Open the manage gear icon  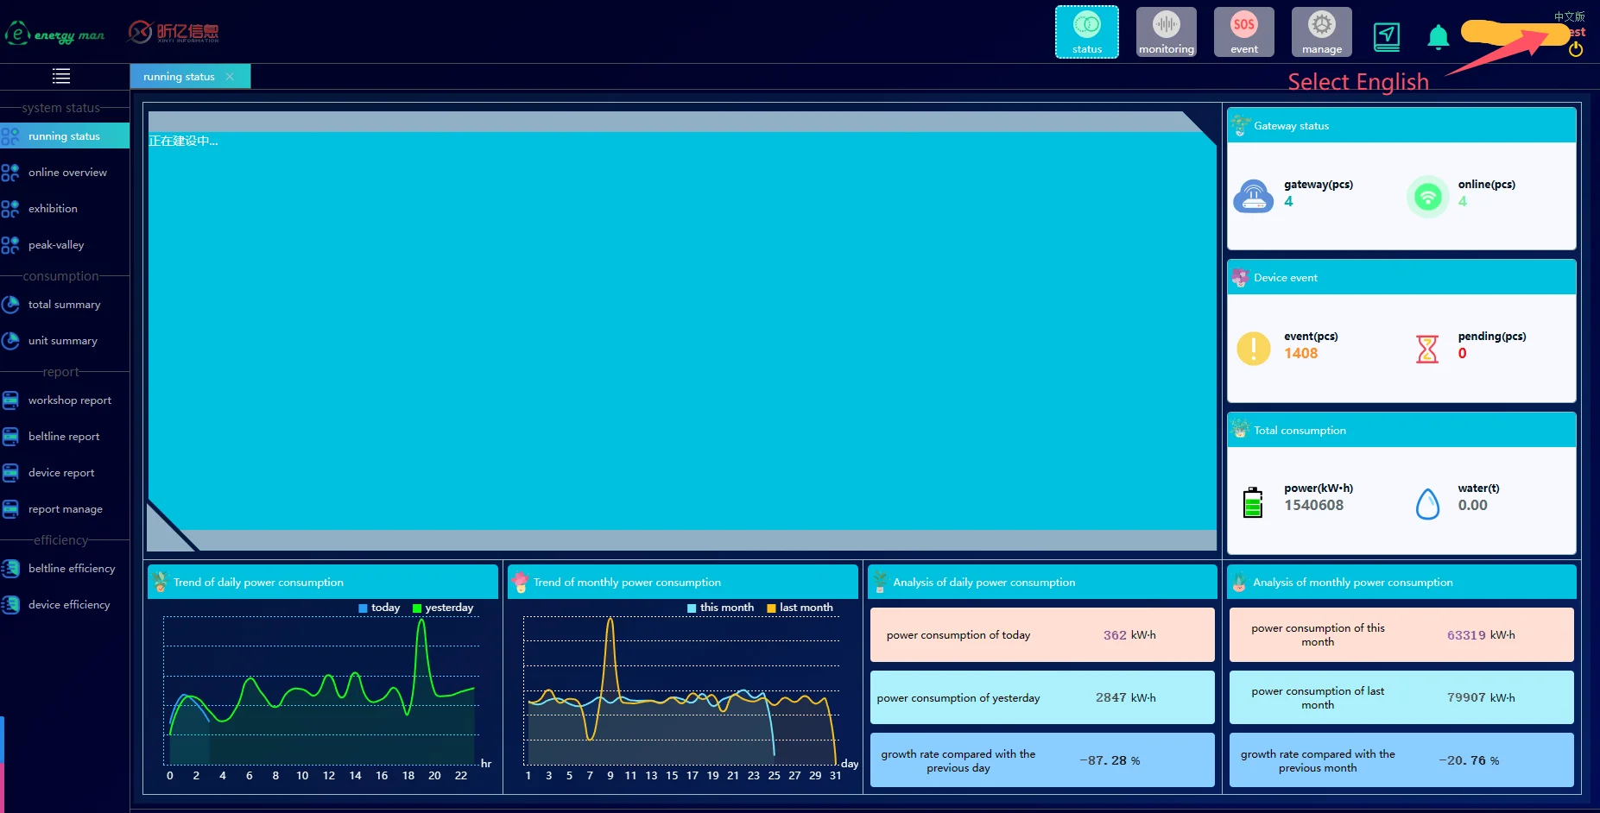[x=1321, y=33]
